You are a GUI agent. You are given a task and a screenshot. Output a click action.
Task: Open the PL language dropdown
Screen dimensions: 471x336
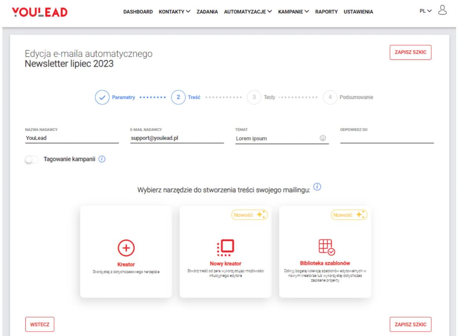426,11
